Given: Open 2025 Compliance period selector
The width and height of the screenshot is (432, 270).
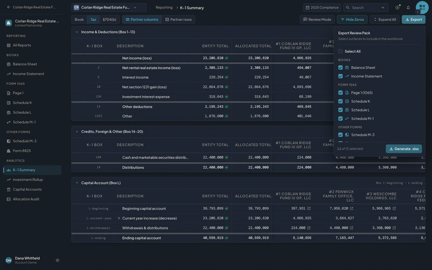Looking at the screenshot, I should [322, 8].
